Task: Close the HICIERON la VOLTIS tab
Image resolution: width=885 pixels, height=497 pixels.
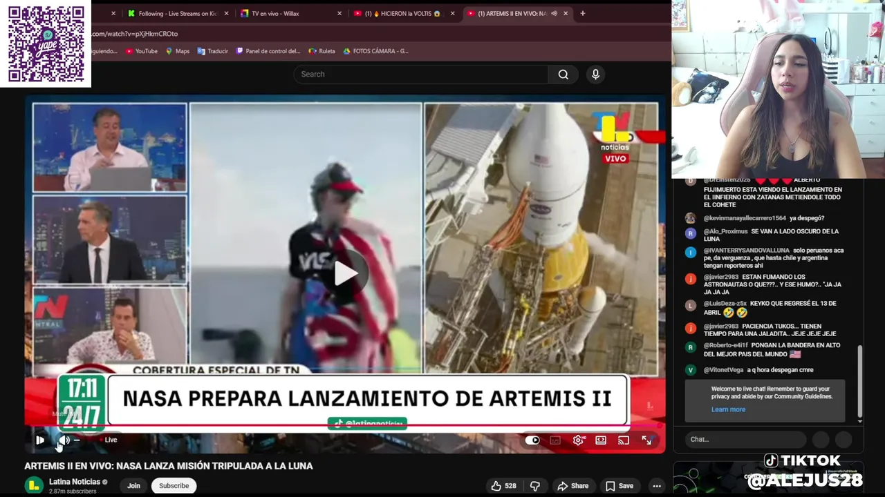Action: (x=453, y=13)
